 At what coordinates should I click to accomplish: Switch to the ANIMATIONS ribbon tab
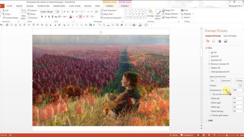(59, 6)
